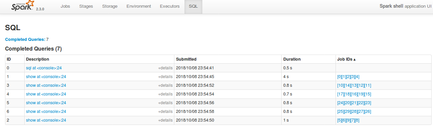433x135 pixels.
Task: Click submitted time 2018/10/08 23:54:58
Action: pos(195,112)
